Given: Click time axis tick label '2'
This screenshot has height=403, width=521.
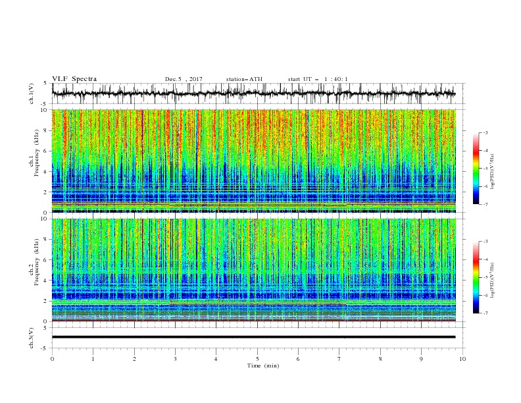Looking at the screenshot, I should click(134, 359).
